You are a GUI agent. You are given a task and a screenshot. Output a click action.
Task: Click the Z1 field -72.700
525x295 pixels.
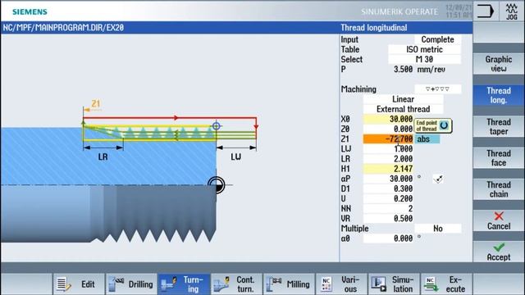point(388,139)
